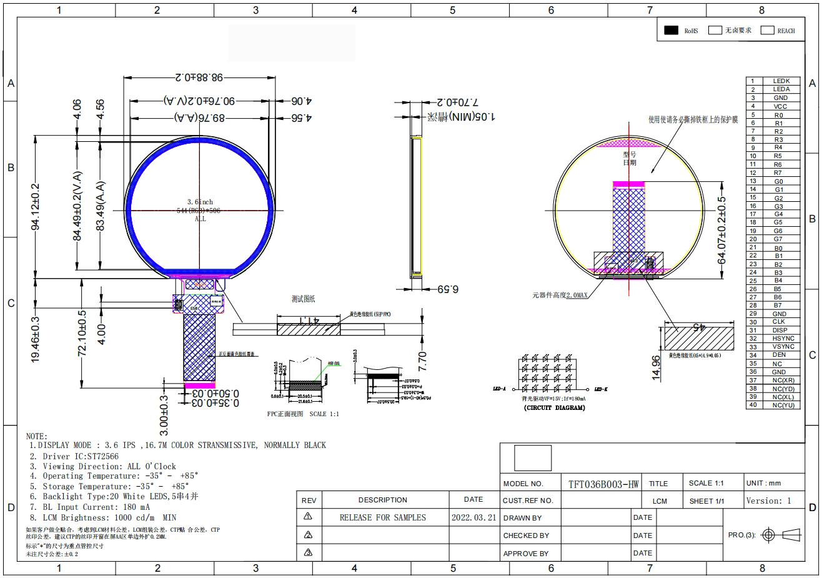Select pin 4 VCC row in pin table

point(773,106)
